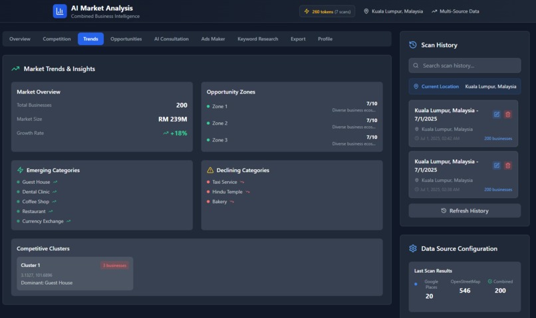Image resolution: width=536 pixels, height=318 pixels.
Task: Click the Google Places count 20
Action: 429,296
